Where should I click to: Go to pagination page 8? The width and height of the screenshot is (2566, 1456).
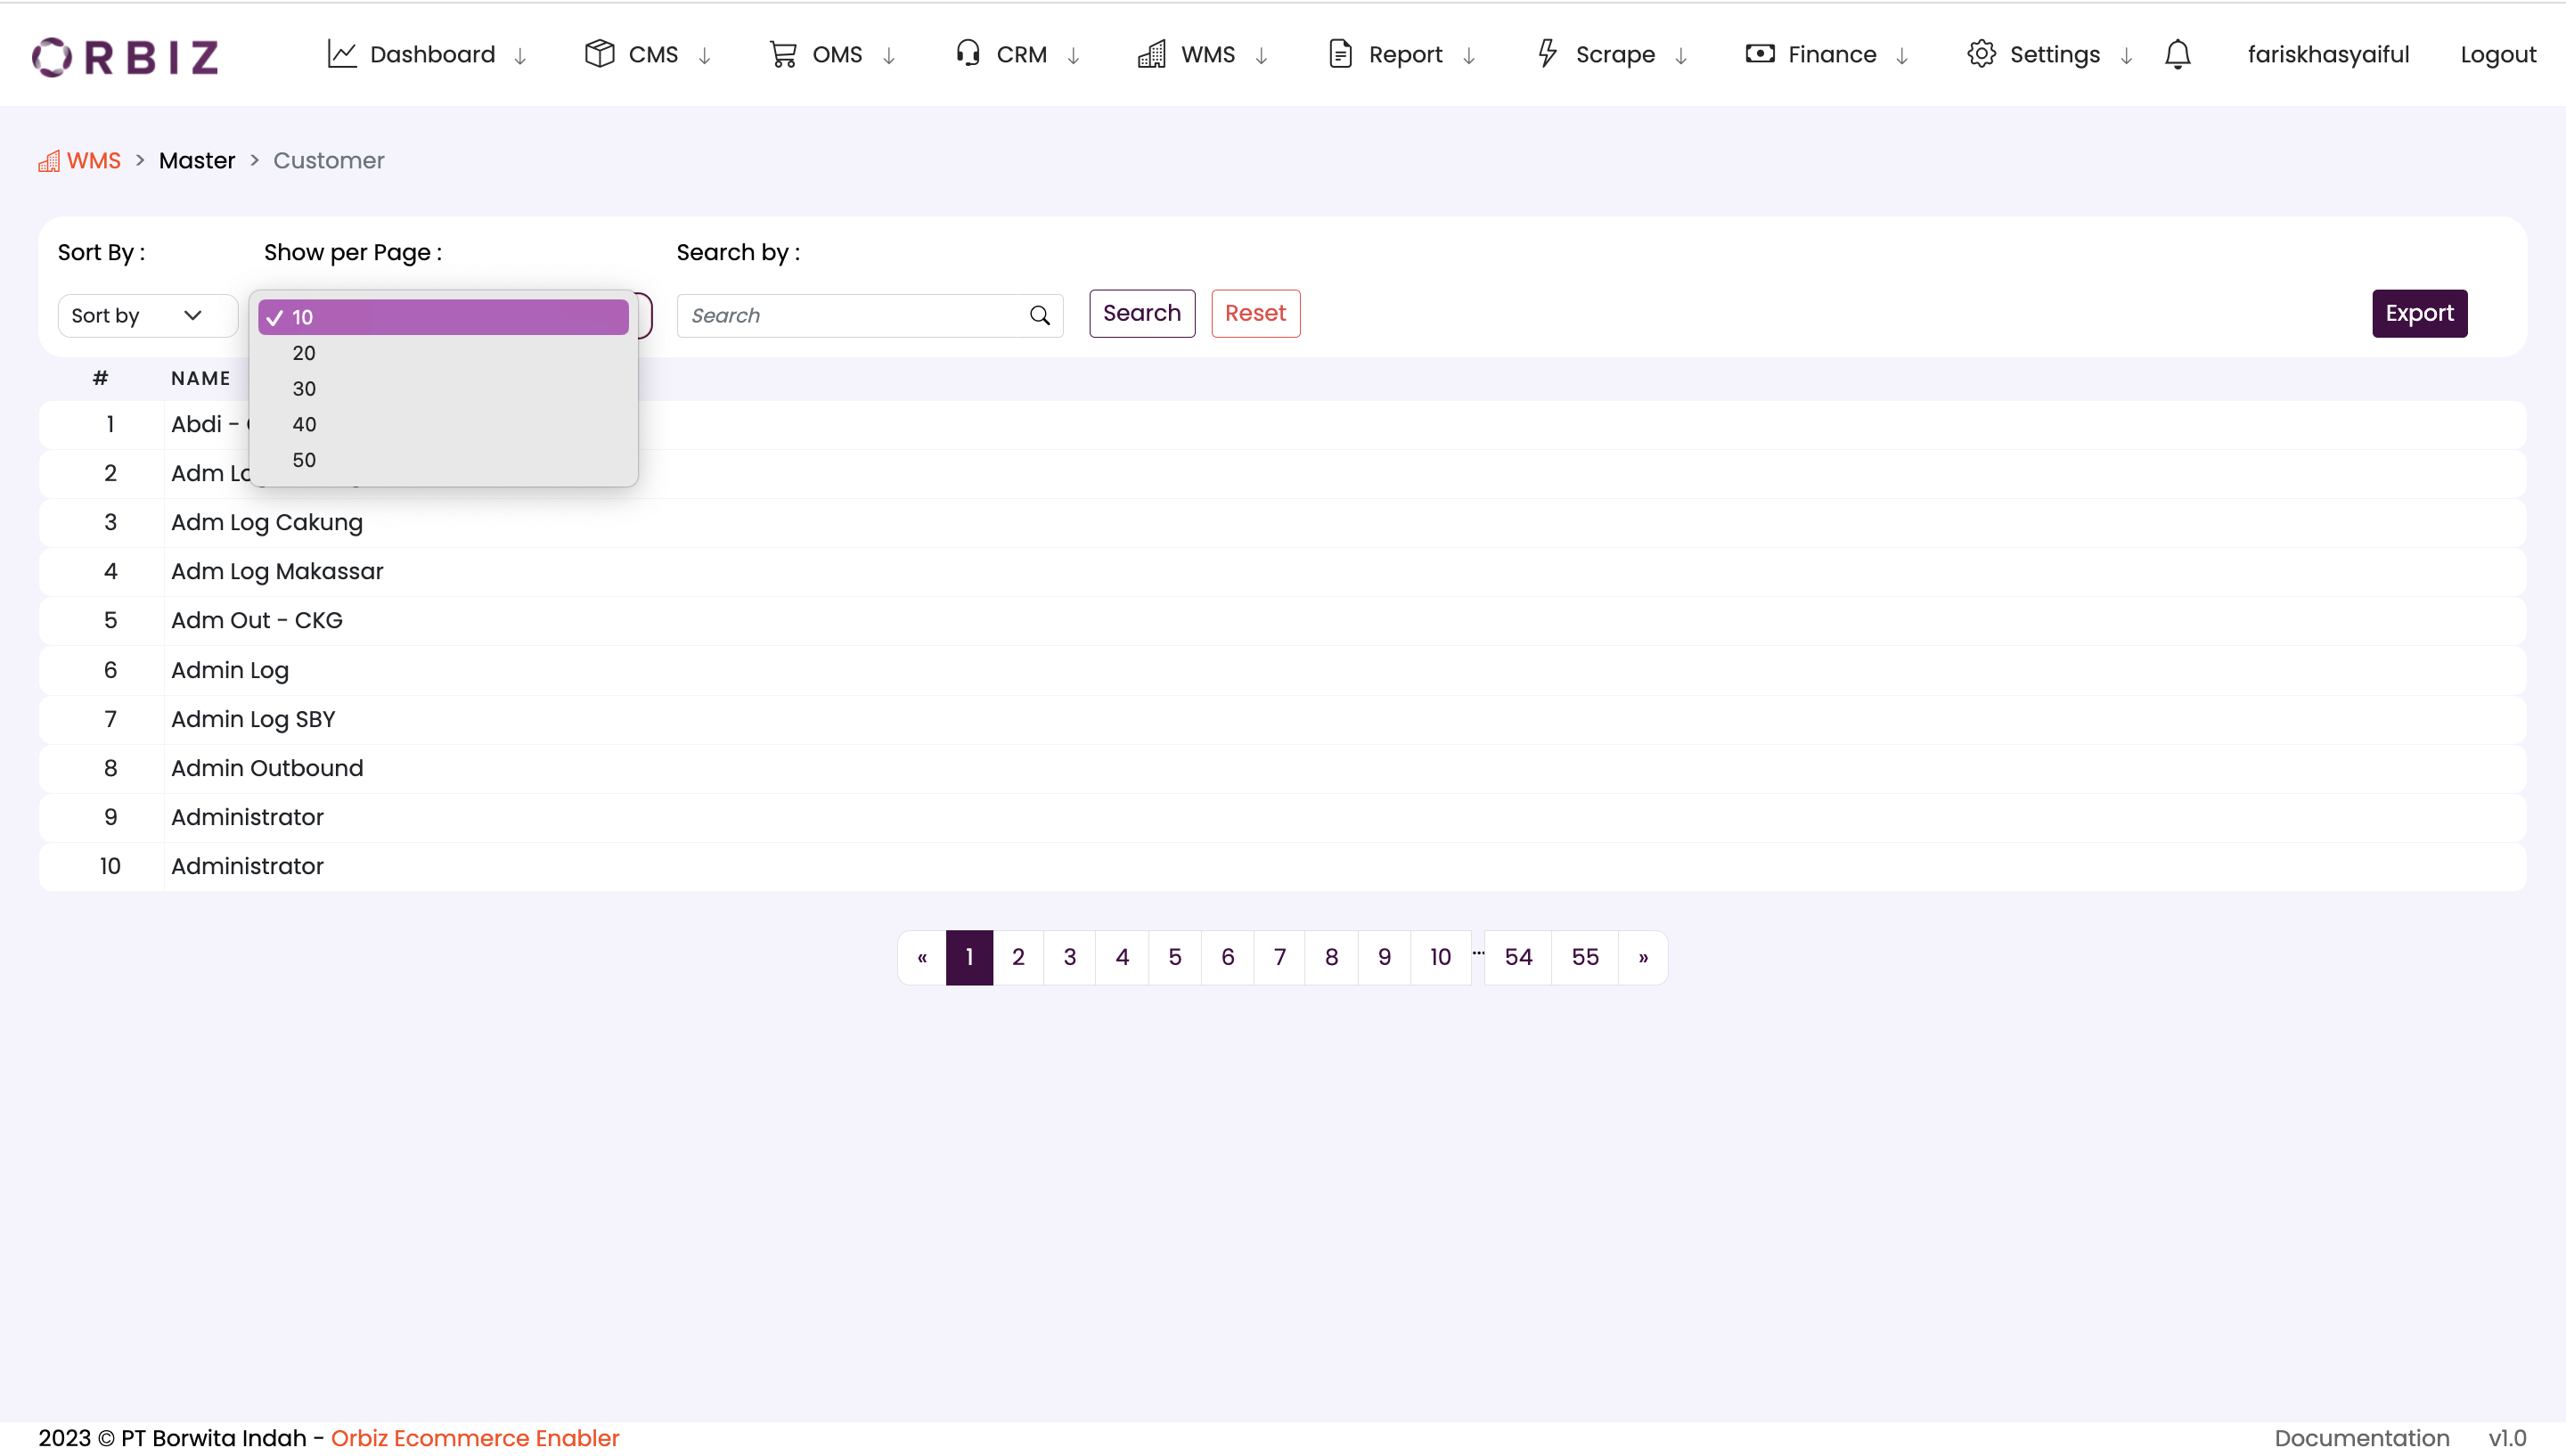1331,958
